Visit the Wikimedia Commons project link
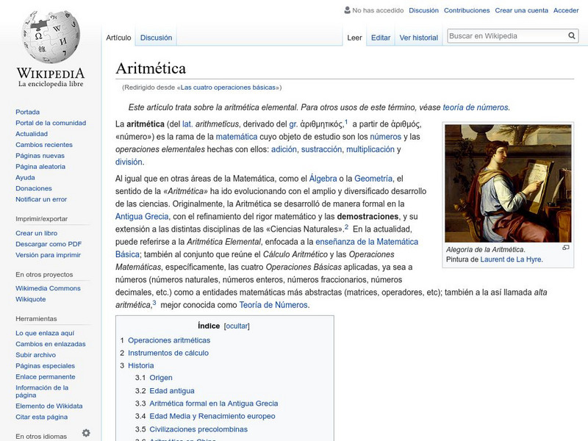588x441 pixels. tap(48, 288)
